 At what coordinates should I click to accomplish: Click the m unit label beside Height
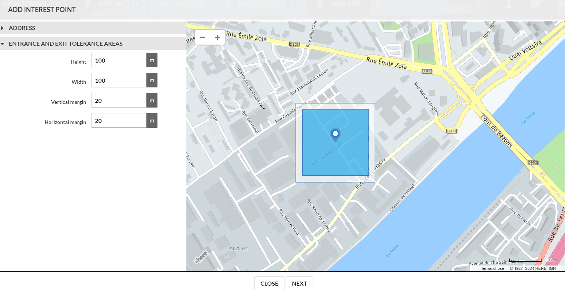point(152,60)
